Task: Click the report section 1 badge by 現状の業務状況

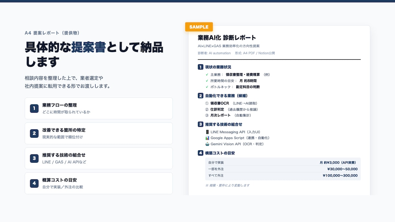Action: coord(200,67)
